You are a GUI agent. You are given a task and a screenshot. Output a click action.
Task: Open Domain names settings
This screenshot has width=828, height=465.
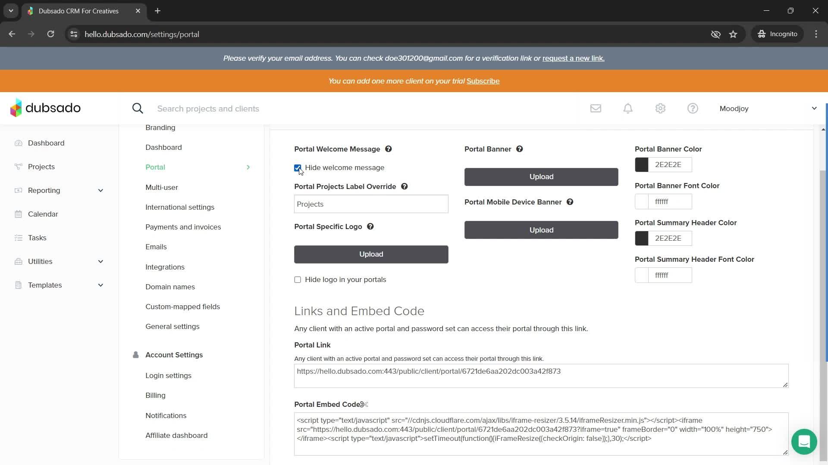[x=170, y=287]
